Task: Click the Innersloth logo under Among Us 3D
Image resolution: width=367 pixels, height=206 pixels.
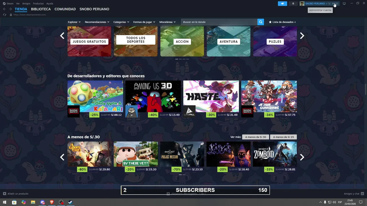Action: [x=131, y=111]
